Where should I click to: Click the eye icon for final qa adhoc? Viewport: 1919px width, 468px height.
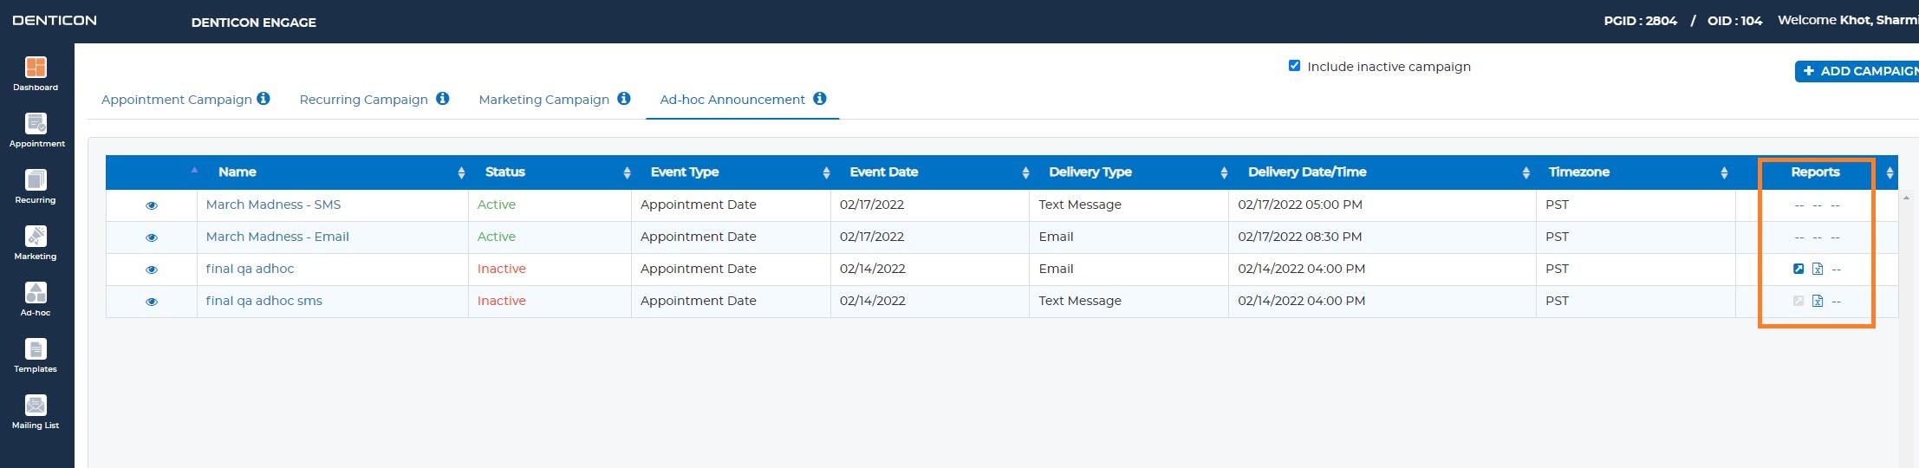pos(152,270)
